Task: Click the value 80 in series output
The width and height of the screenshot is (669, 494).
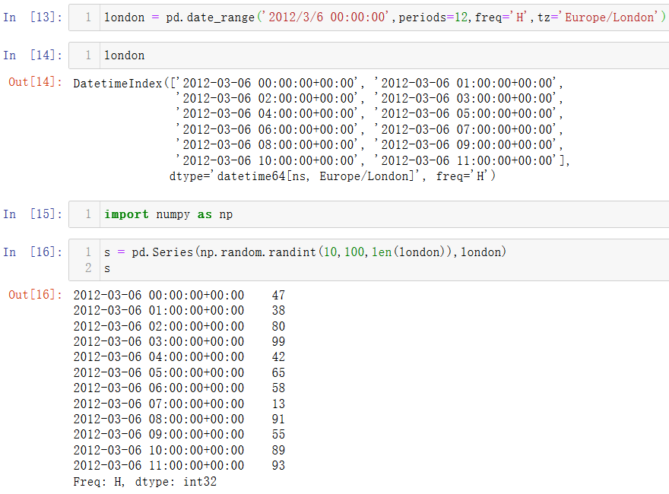Action: (278, 326)
